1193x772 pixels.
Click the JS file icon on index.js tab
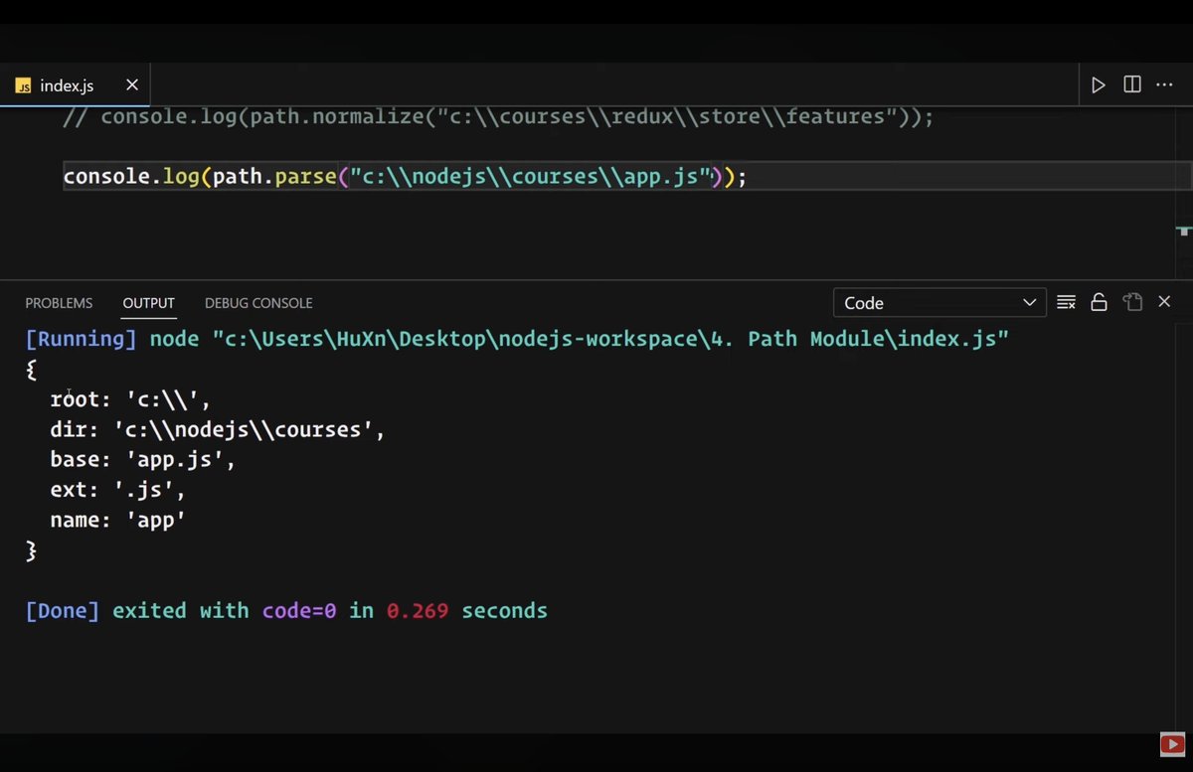click(23, 86)
